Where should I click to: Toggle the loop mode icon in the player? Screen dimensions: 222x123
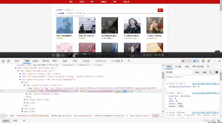pyautogui.click(x=159, y=55)
